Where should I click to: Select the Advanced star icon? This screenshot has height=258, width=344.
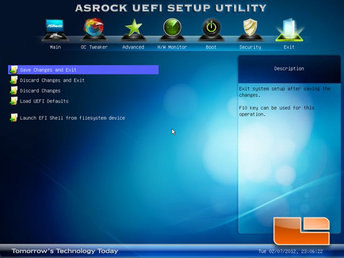click(x=133, y=30)
